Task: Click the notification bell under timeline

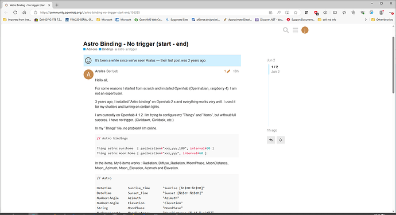Action: [281, 140]
